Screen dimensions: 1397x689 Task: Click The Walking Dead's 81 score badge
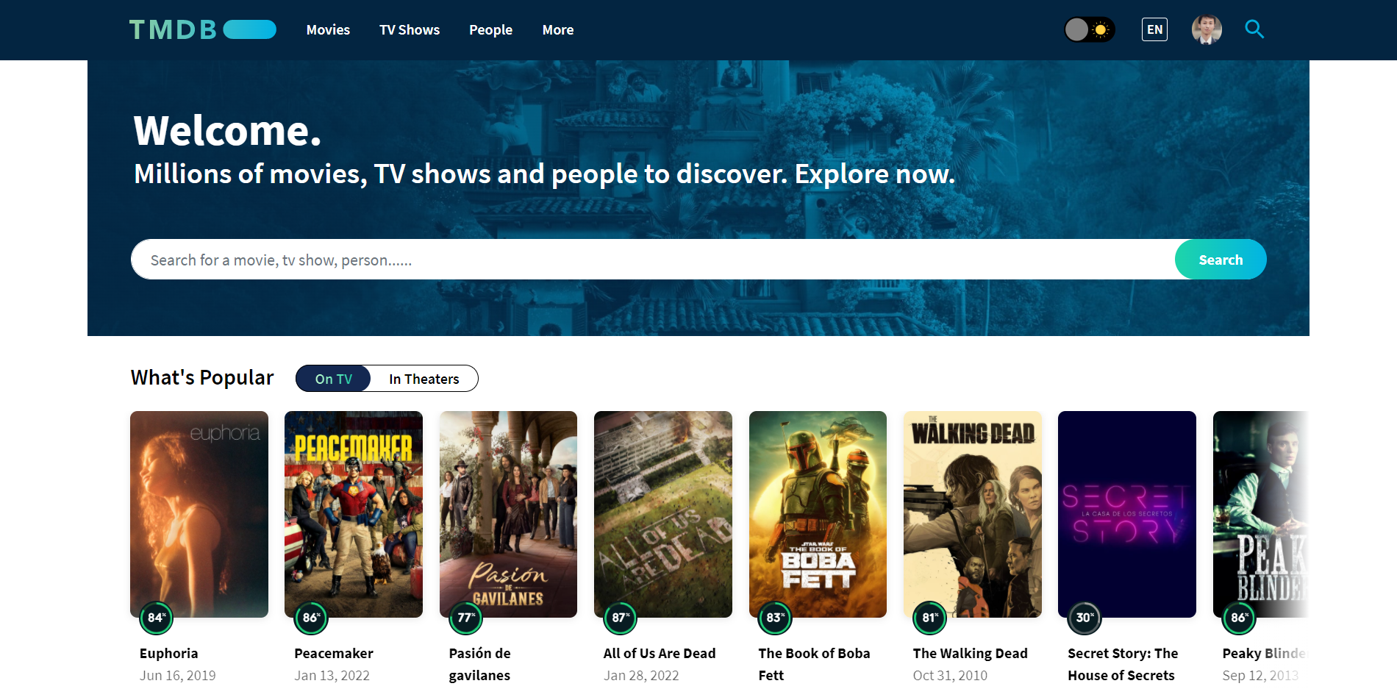[x=930, y=618]
